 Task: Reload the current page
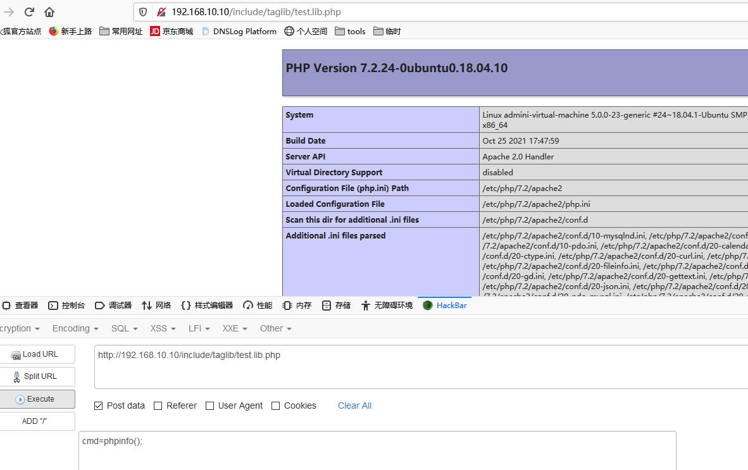coord(29,12)
